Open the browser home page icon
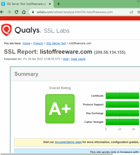Screen dimensions: 140x155 [24, 12]
